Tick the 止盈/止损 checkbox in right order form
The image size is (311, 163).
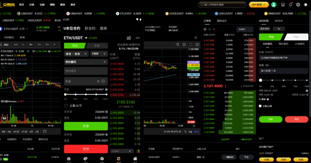click(x=260, y=105)
